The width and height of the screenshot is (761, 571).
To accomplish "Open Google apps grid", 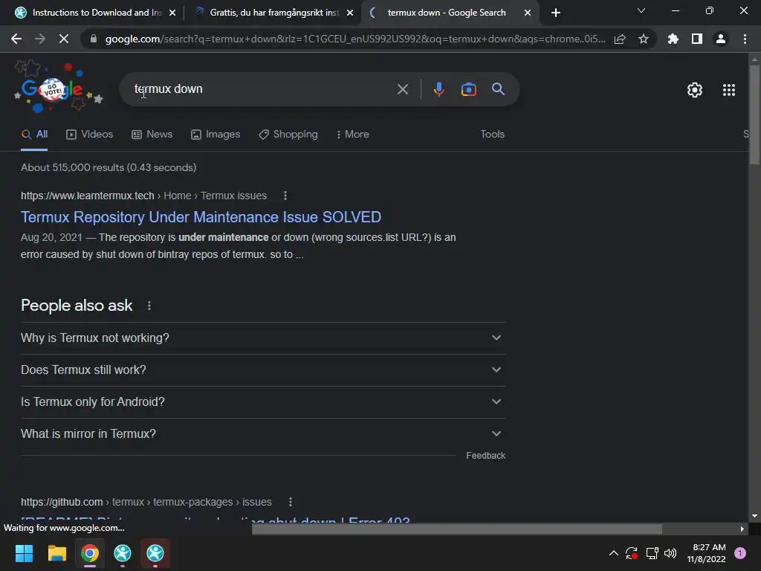I will (x=729, y=90).
